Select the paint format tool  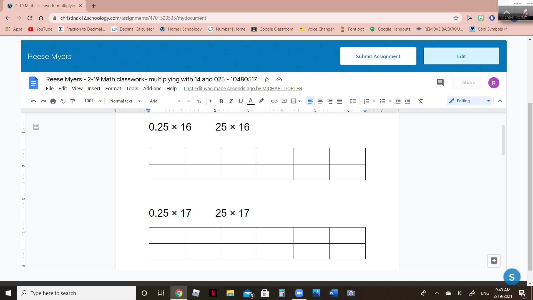[x=72, y=101]
